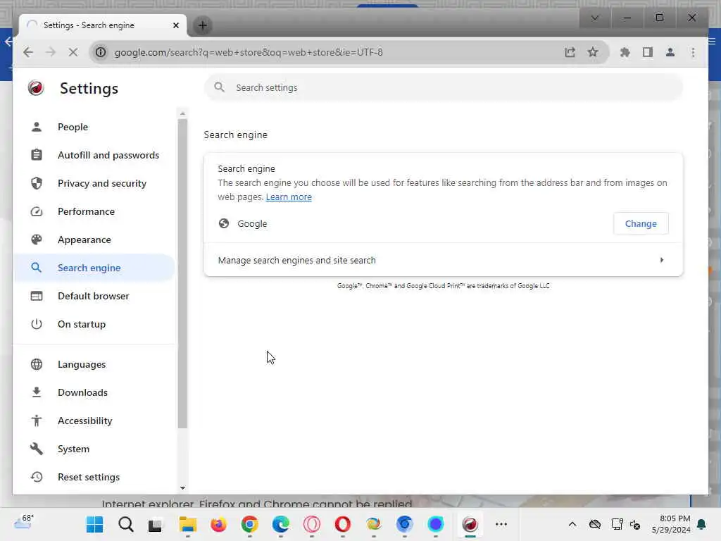Click the Reset settings history icon
Viewport: 721px width, 541px height.
click(x=37, y=477)
